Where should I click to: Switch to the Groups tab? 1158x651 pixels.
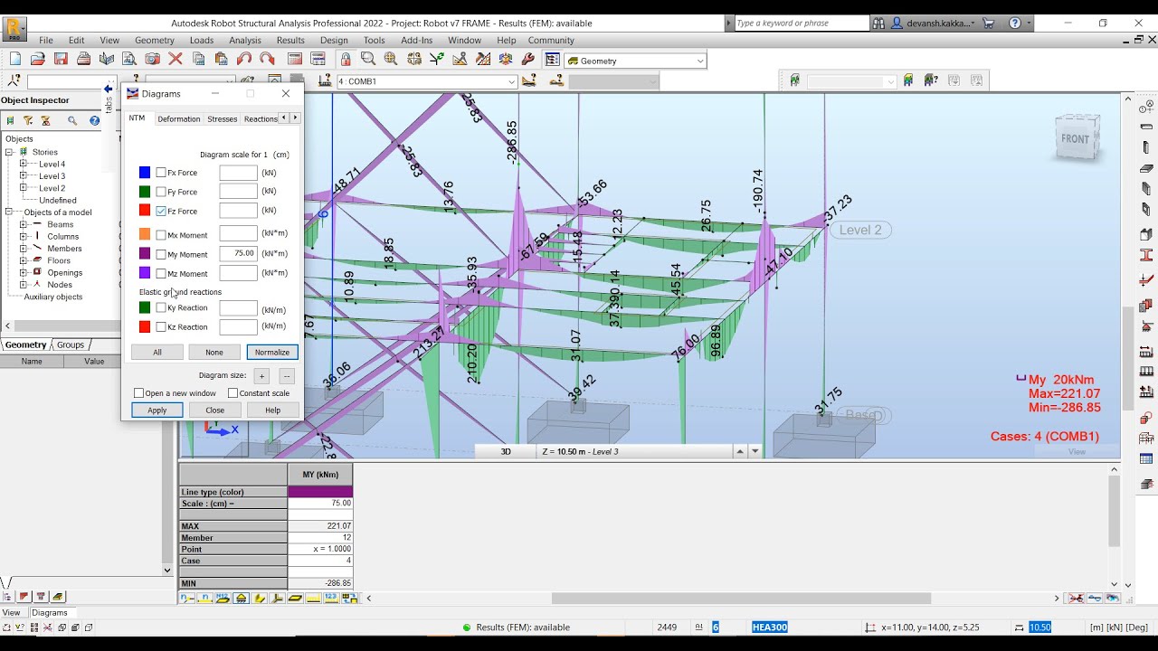click(x=71, y=344)
